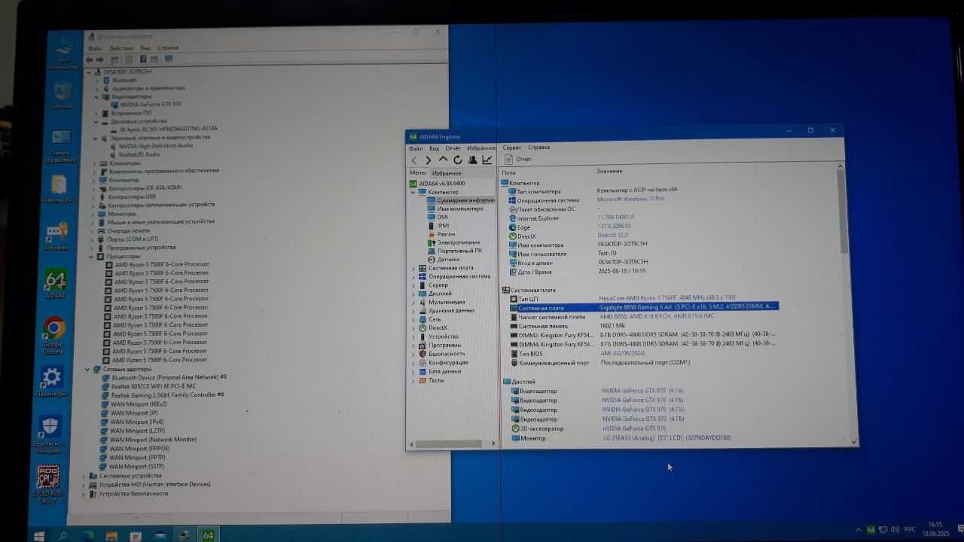Click Microsoft Windows 10 Pro link
The width and height of the screenshot is (964, 542).
[x=630, y=199]
